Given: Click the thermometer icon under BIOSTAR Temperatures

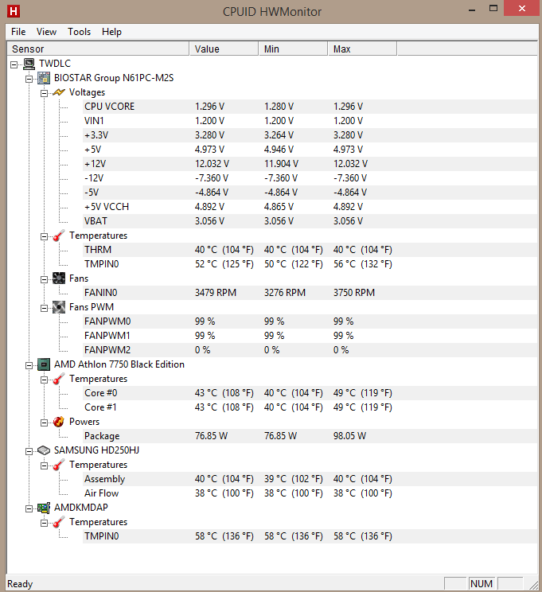Looking at the screenshot, I should 59,236.
